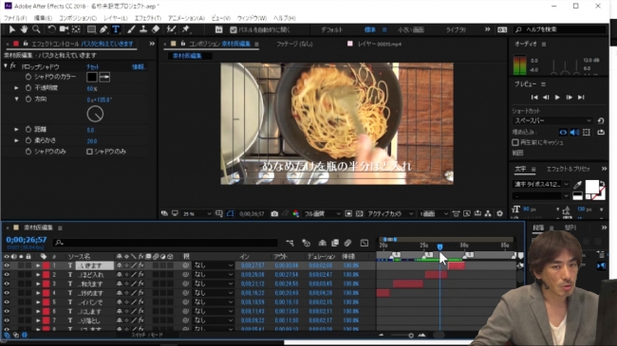Image resolution: width=617 pixels, height=346 pixels.
Task: Open the font family dropdown
Action: [x=541, y=184]
